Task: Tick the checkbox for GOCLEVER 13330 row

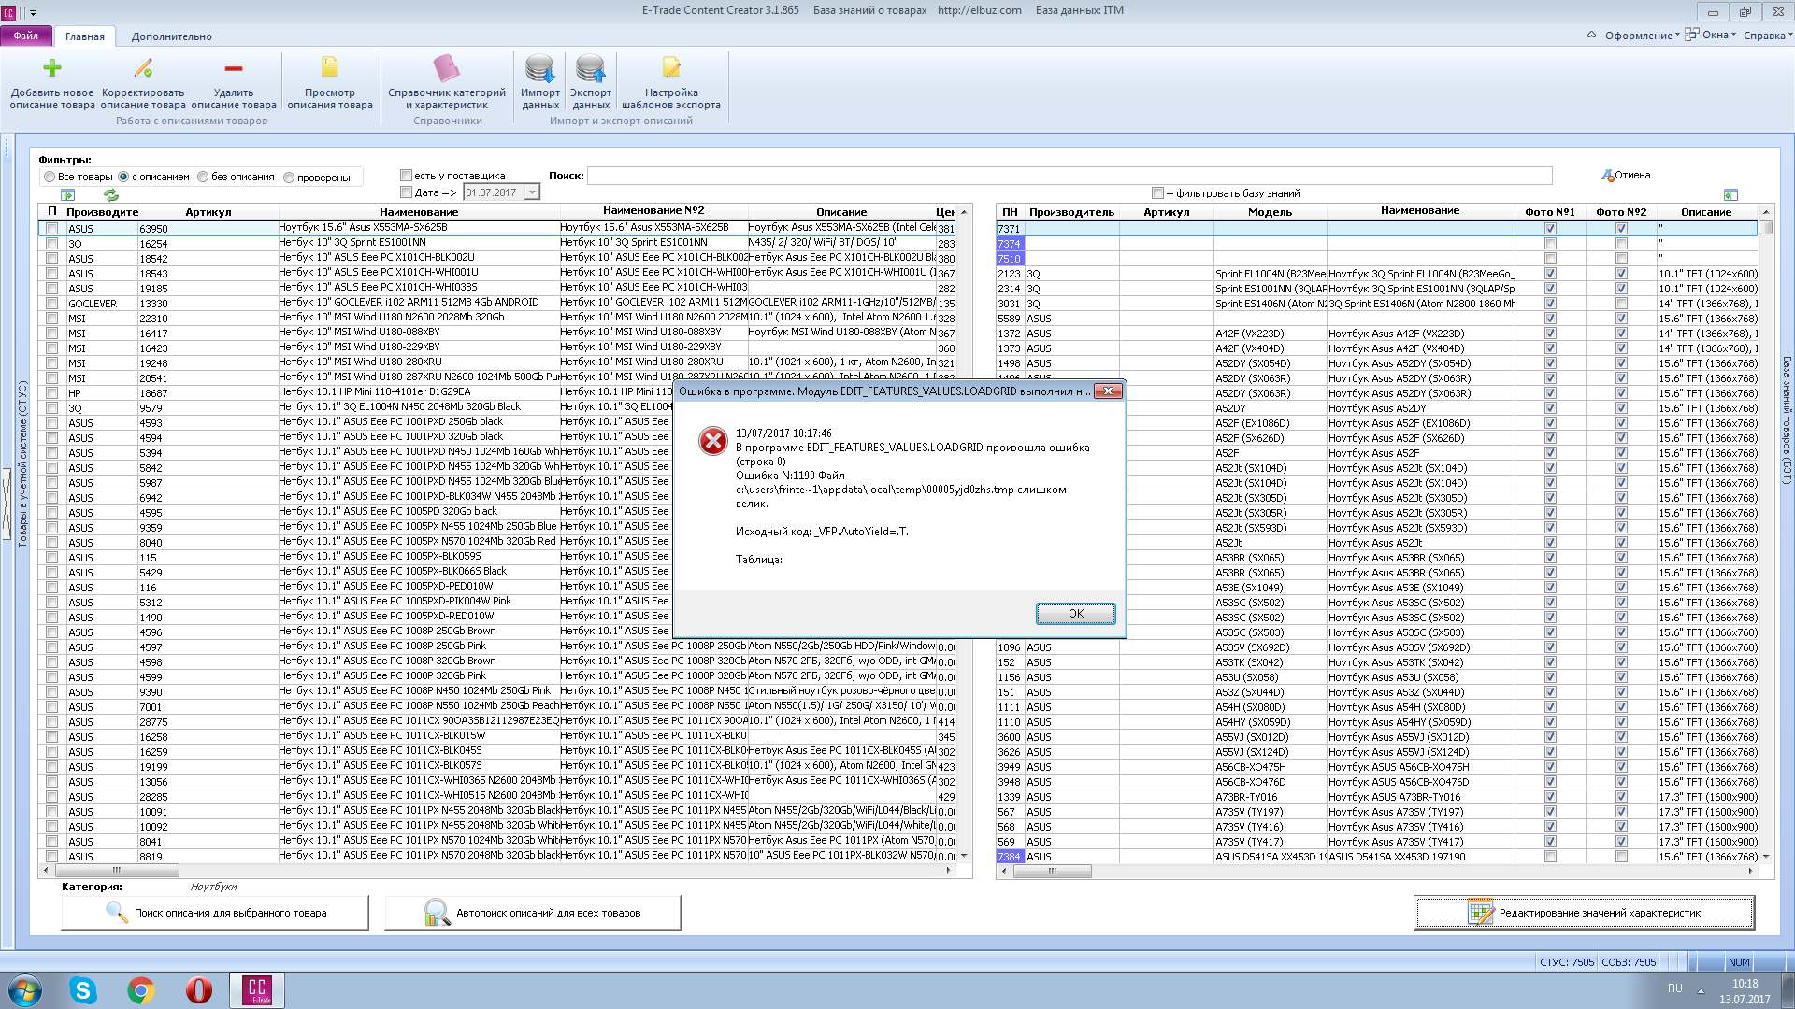Action: coord(52,304)
